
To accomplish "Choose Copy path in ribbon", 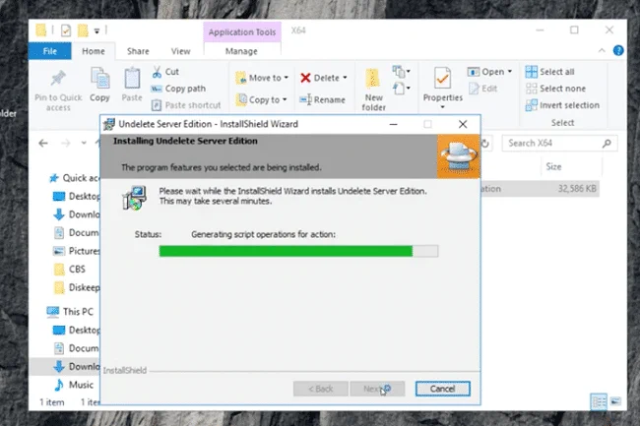I will [178, 89].
